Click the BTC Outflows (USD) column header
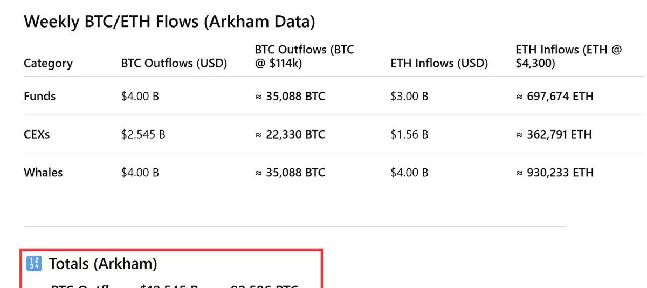The width and height of the screenshot is (647, 288). point(174,64)
